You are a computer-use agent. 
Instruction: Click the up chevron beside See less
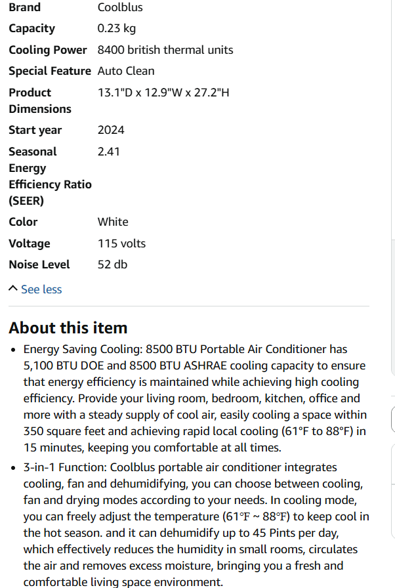(13, 288)
